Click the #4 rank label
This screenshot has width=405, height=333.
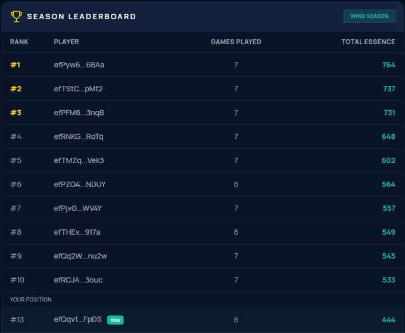click(15, 136)
